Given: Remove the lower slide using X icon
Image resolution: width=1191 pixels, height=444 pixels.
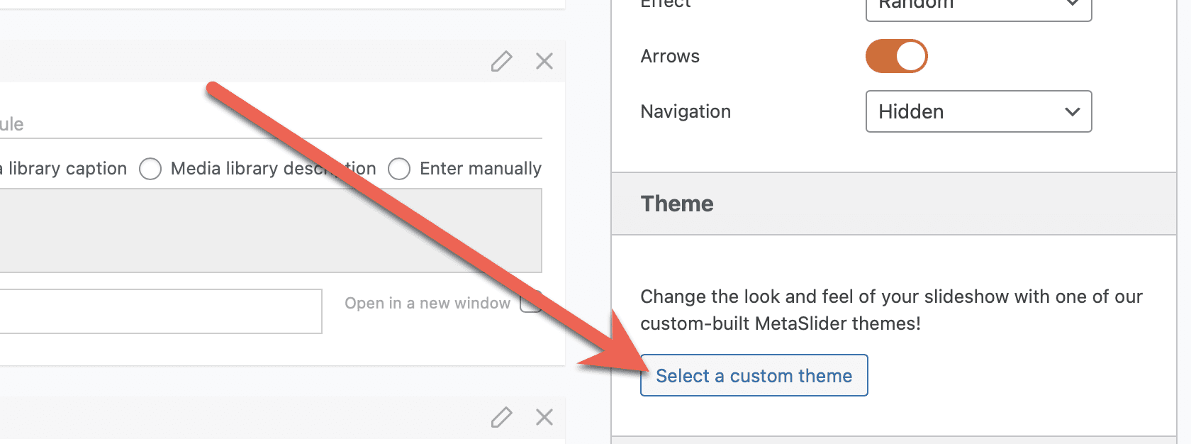Looking at the screenshot, I should click(x=544, y=417).
